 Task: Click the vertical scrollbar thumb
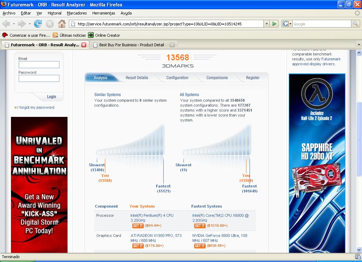359,139
